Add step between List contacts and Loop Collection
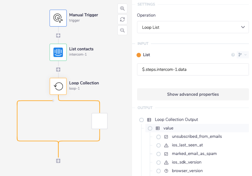Screen dimensions: 252x176 pos(58,69)
